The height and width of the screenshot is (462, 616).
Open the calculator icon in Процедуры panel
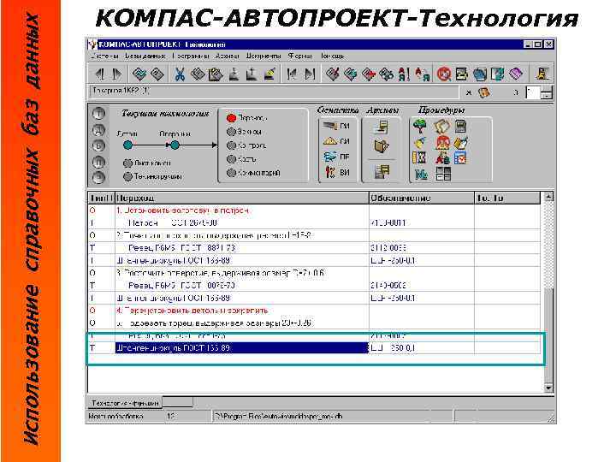(460, 126)
